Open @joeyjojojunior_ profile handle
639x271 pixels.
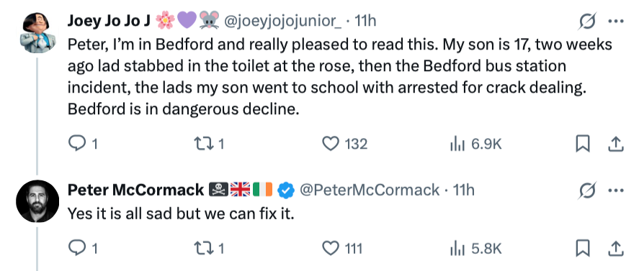click(283, 21)
